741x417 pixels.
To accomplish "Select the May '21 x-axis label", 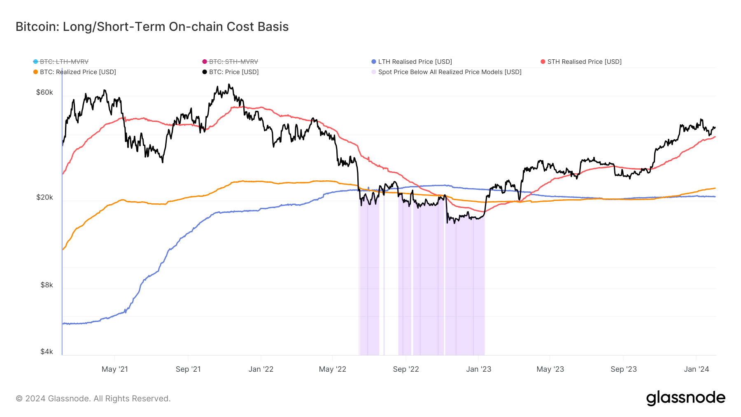I will pyautogui.click(x=114, y=369).
